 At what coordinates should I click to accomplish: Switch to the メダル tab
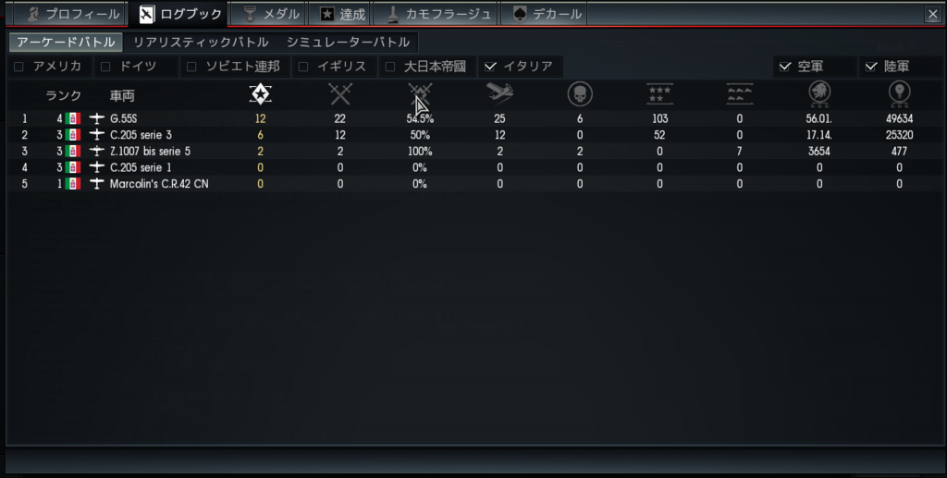coord(269,14)
